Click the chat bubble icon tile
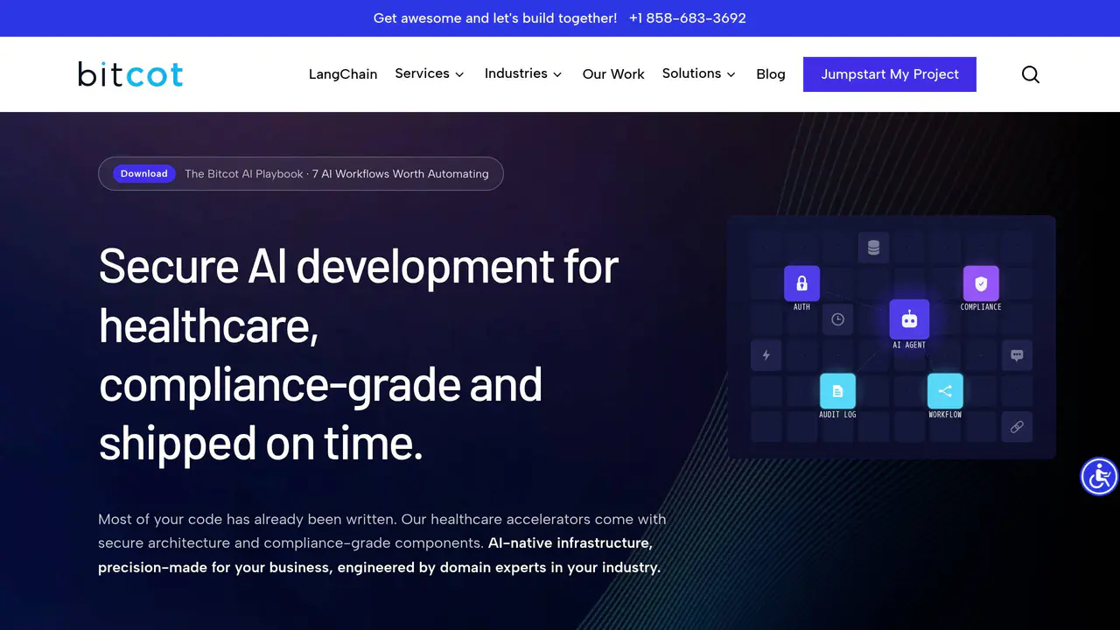 1017,355
